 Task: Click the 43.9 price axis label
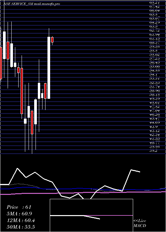[153, 127]
